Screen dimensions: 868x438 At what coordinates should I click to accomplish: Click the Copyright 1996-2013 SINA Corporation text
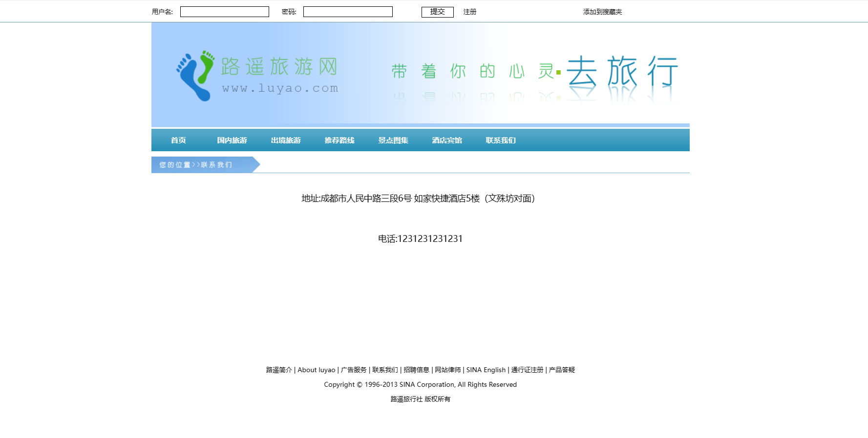coord(420,384)
